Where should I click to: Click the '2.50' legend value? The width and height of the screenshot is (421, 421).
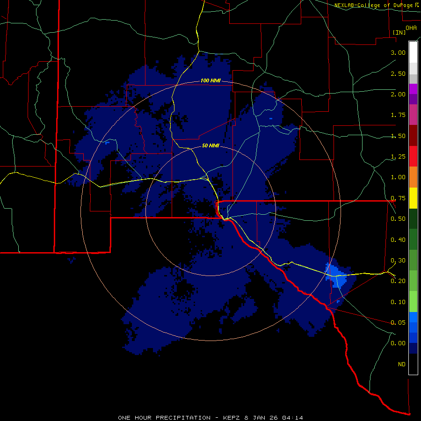coord(398,73)
